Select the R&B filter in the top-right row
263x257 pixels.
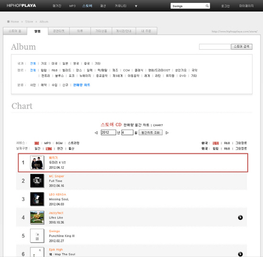[x=227, y=143]
